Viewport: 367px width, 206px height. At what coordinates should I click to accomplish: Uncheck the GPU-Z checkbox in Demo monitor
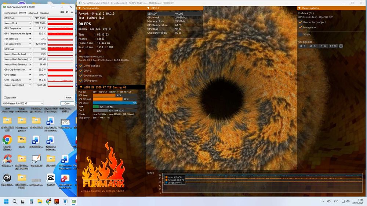(81, 71)
